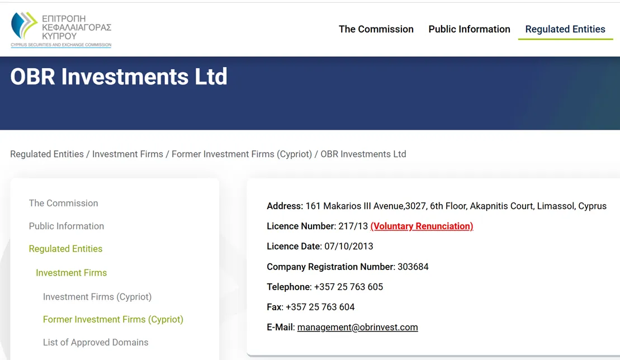620x360 pixels.
Task: Click Regulated Entities breadcrumb link
Action: 47,154
